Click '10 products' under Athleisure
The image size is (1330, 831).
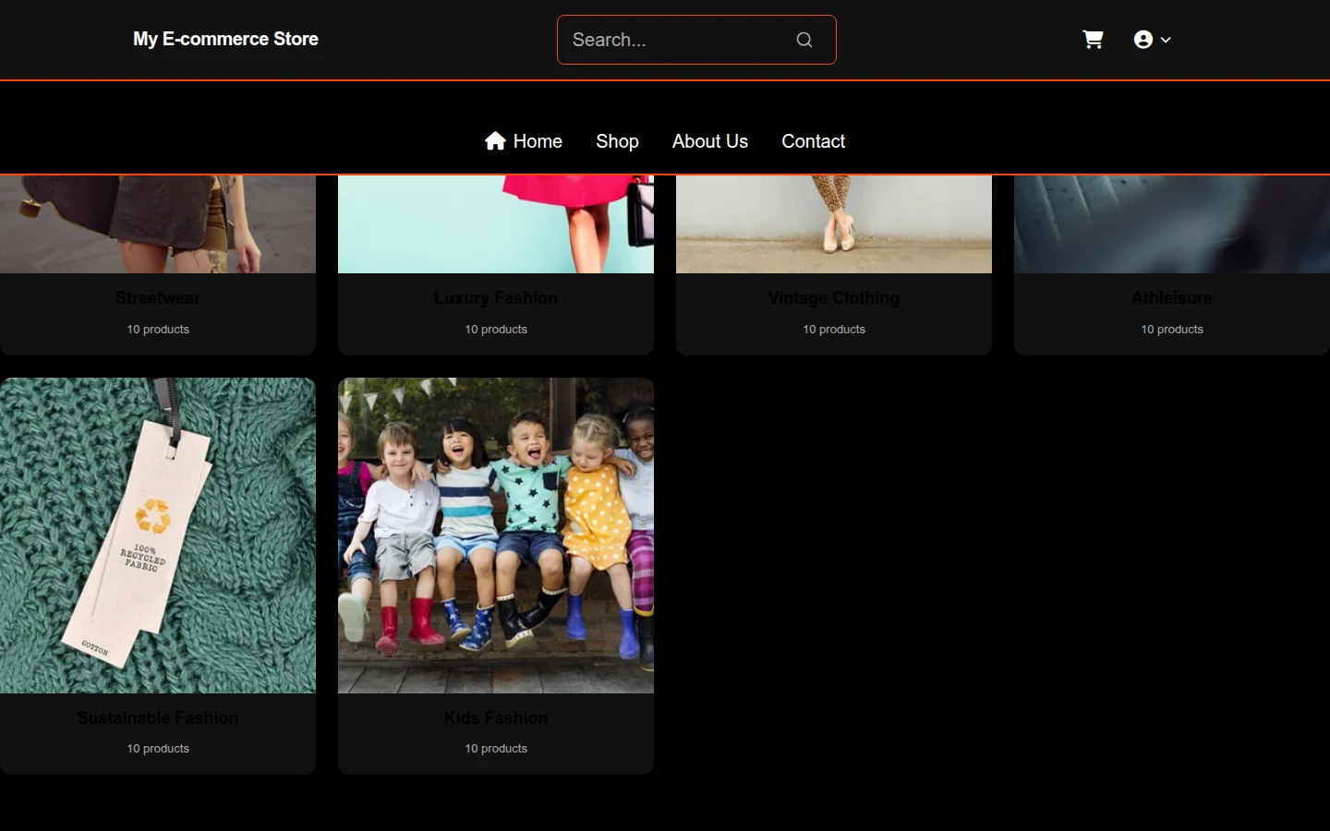(1172, 330)
